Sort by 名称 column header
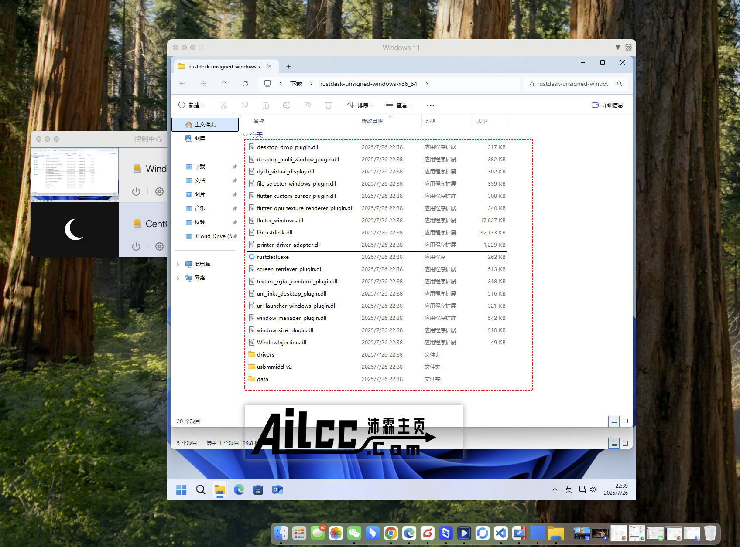Screen dimensions: 740x547 pyautogui.click(x=259, y=121)
